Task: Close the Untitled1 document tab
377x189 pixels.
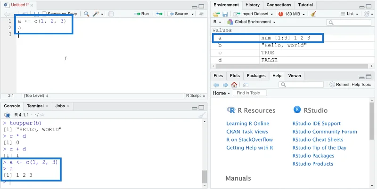Action: (x=32, y=5)
